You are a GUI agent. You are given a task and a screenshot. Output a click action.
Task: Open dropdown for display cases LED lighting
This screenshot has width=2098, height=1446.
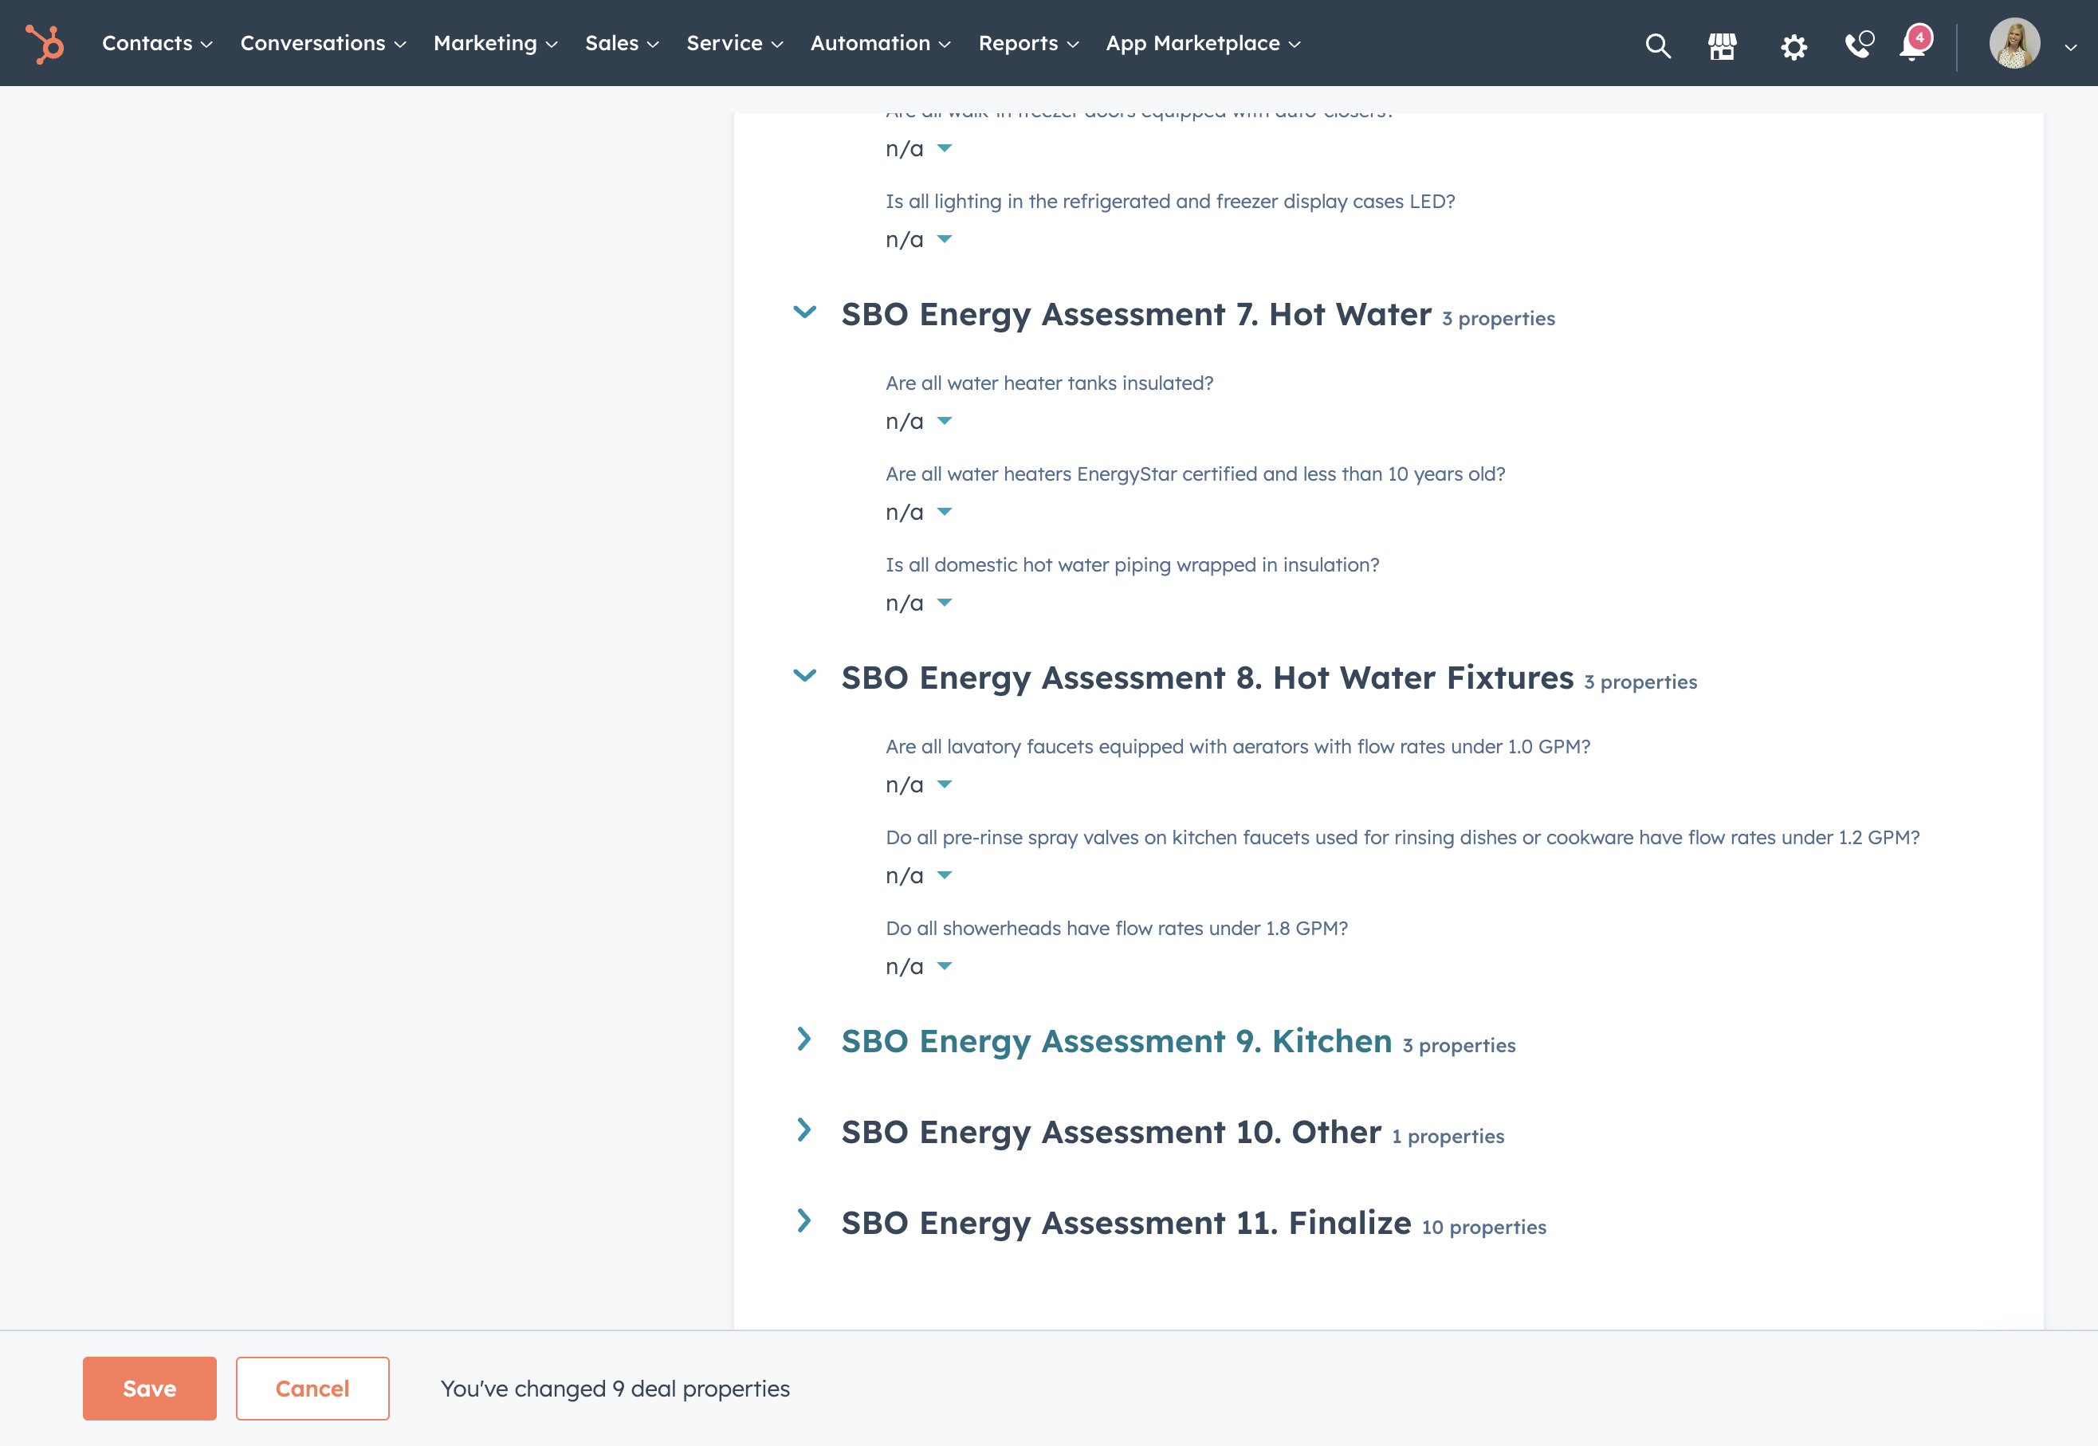(x=918, y=239)
